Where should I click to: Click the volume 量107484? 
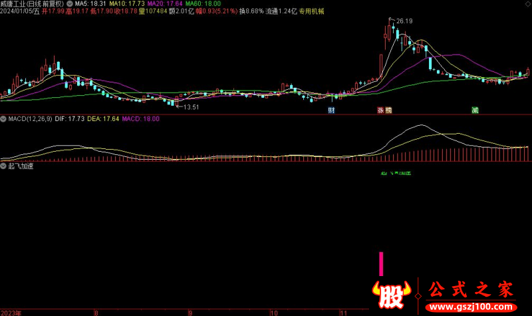click(153, 11)
